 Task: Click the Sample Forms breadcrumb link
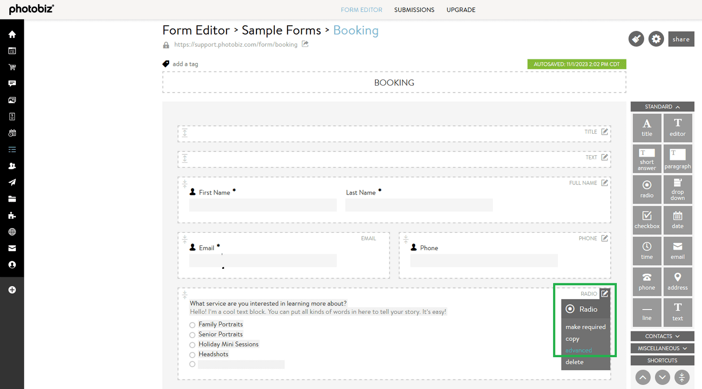coord(281,30)
